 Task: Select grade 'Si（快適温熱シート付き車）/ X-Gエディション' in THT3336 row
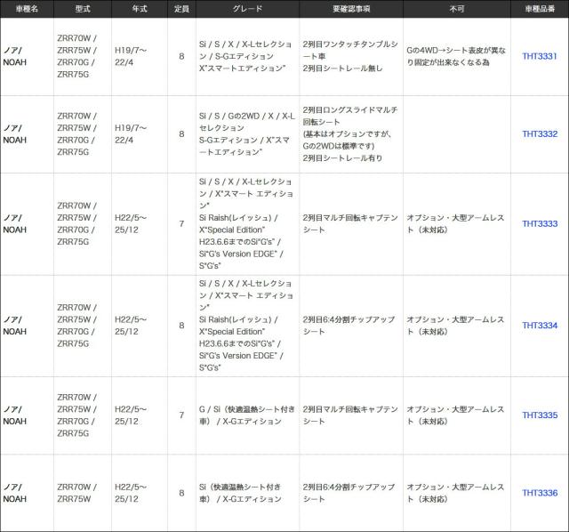[x=240, y=493]
